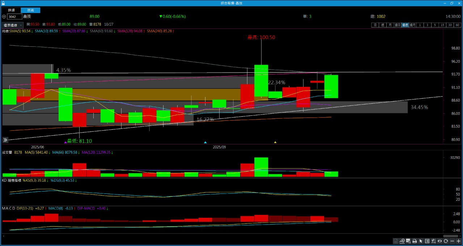The height and width of the screenshot is (246, 463).
Task: Open the 還原週線 dropdown
Action: coord(13,25)
